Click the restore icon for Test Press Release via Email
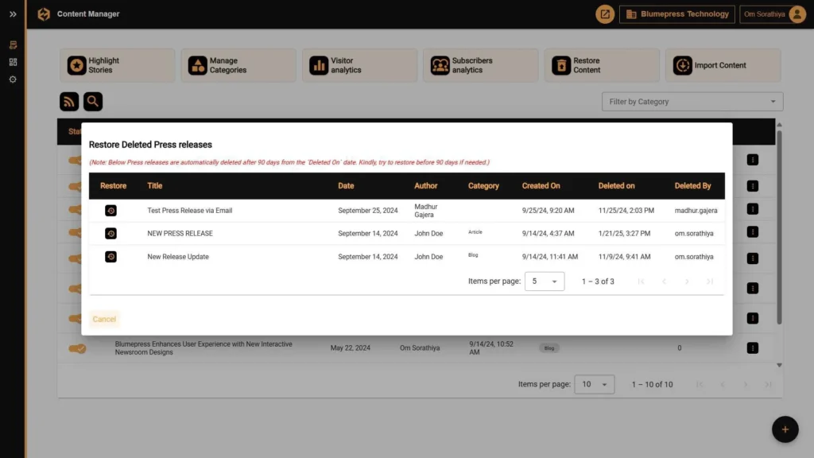 tap(111, 210)
